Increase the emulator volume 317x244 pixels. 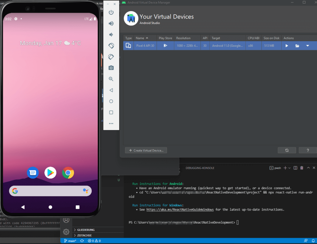click(111, 23)
